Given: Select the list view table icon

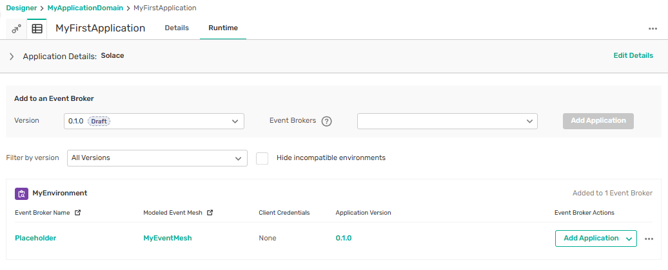Looking at the screenshot, I should pos(37,29).
